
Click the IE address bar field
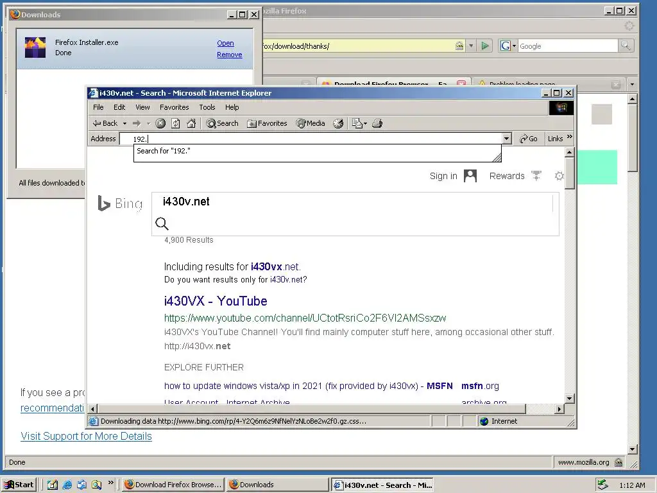coord(311,139)
